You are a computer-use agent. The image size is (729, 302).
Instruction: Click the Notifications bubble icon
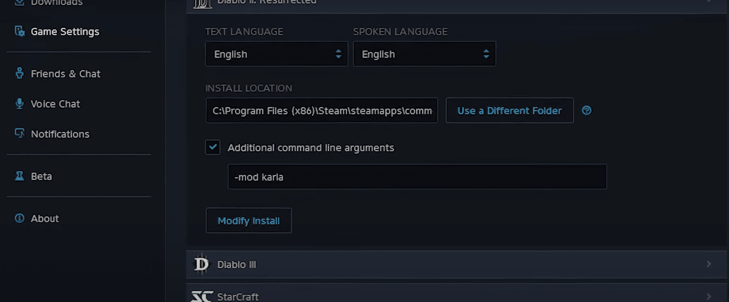[19, 133]
